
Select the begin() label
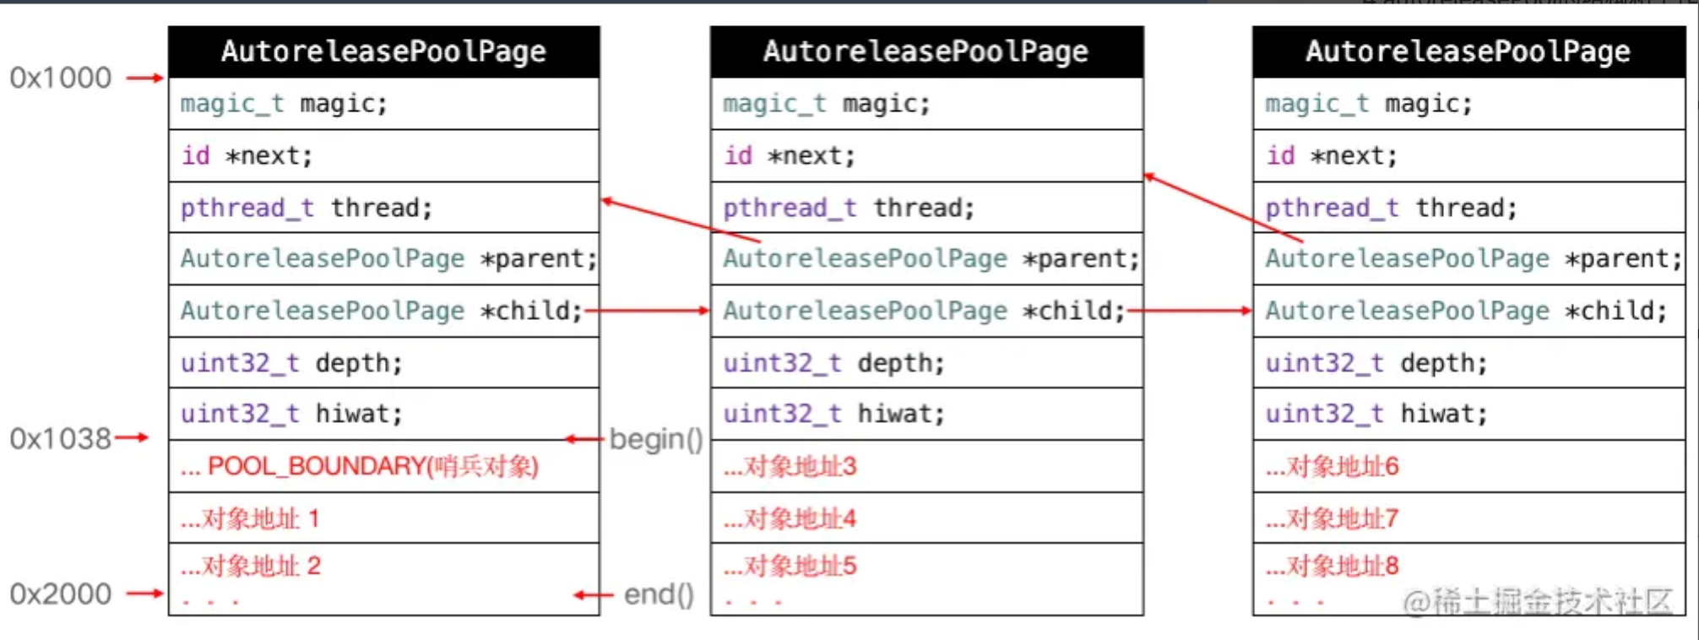tap(656, 439)
